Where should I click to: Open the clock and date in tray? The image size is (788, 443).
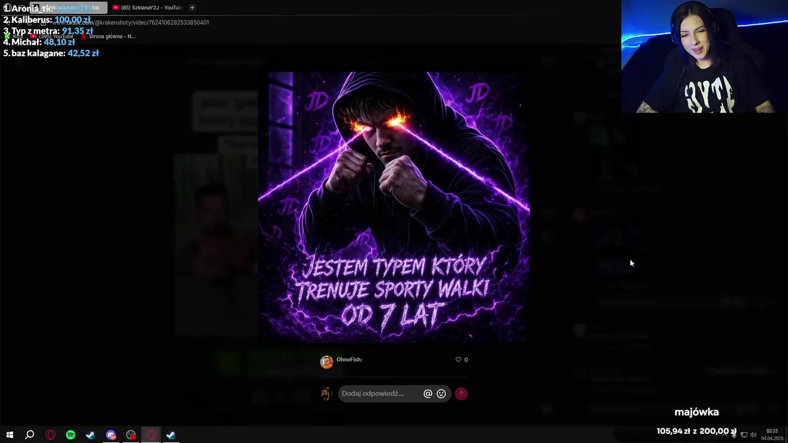pos(772,435)
